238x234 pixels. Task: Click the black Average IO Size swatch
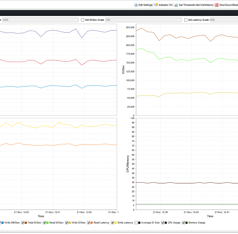click(x=139, y=223)
